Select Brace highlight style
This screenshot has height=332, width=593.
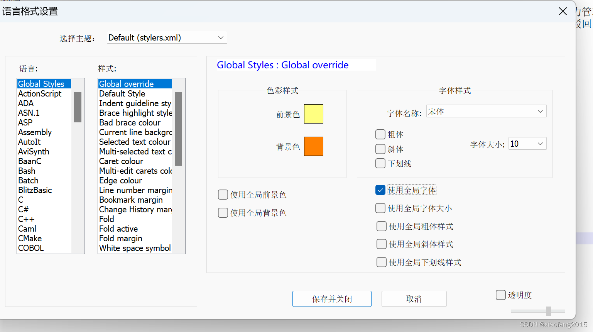click(x=135, y=113)
